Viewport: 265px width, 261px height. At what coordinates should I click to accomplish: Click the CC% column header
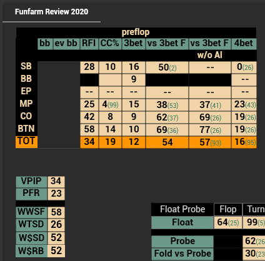point(110,44)
